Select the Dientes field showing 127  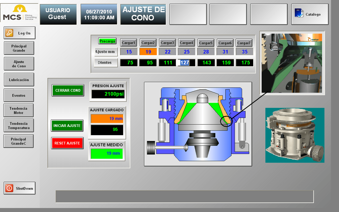(x=187, y=63)
